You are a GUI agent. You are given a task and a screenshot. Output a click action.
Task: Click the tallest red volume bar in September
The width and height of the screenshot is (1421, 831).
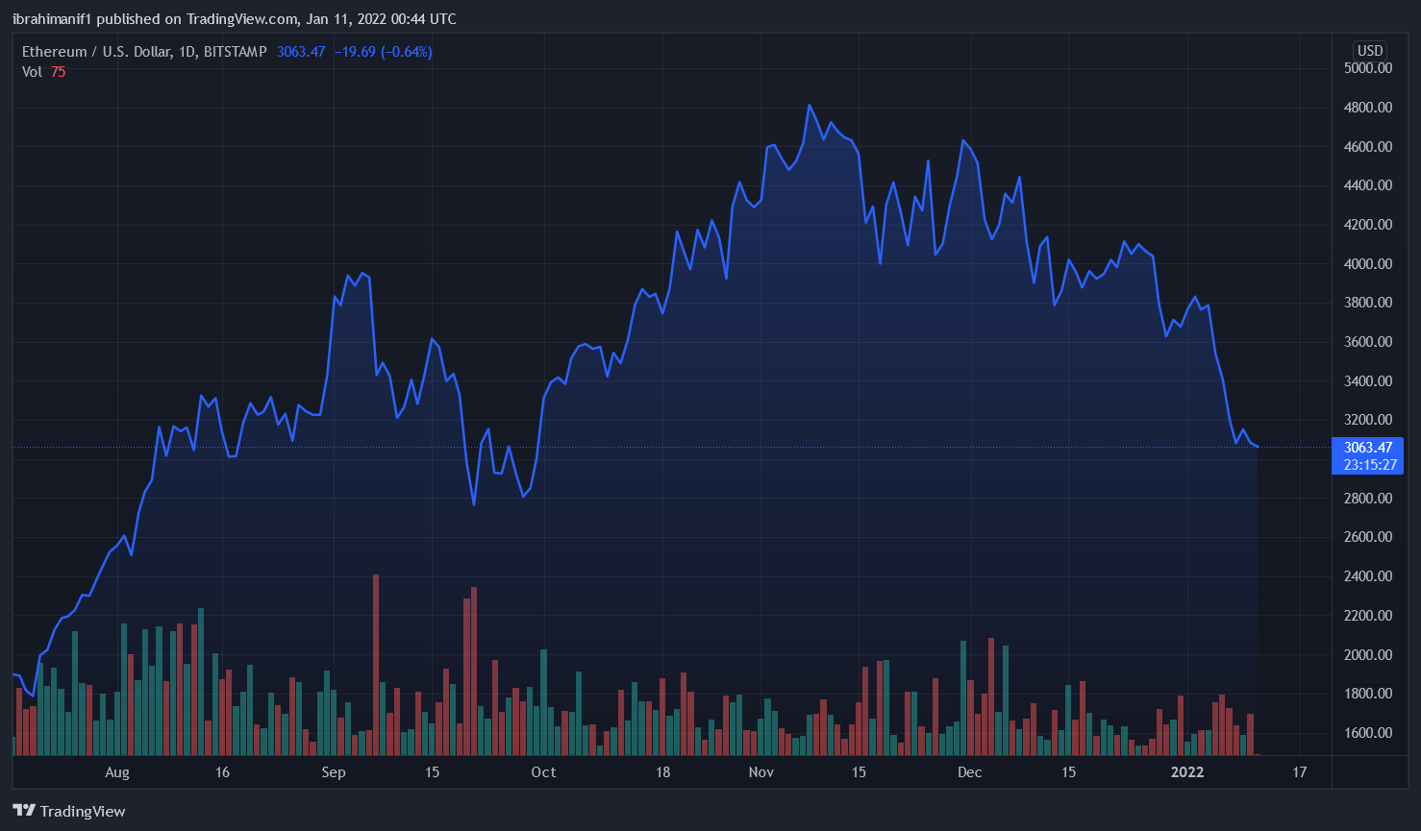(x=376, y=663)
